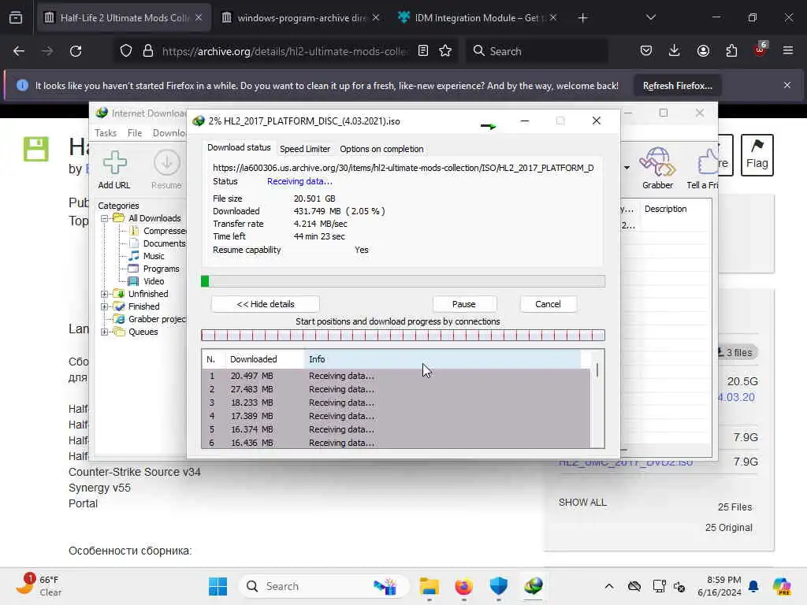Click the red extension icon with badge
Viewport: 807px width, 605px height.
click(x=761, y=50)
